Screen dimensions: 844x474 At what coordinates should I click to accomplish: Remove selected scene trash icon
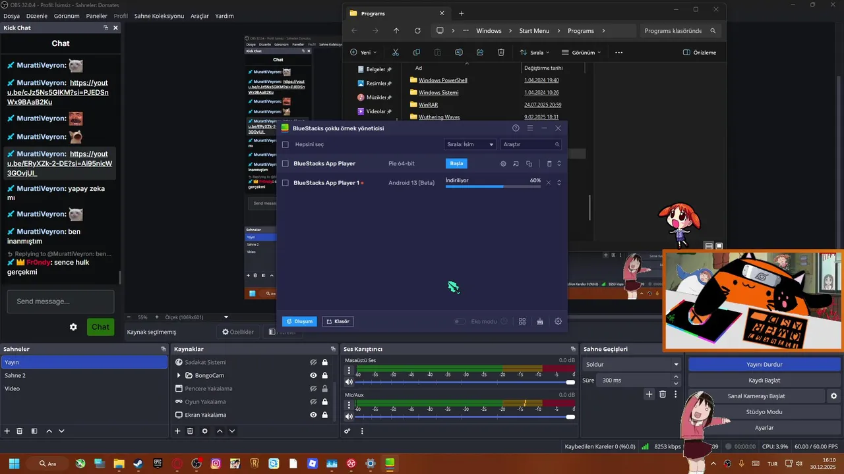click(x=20, y=431)
